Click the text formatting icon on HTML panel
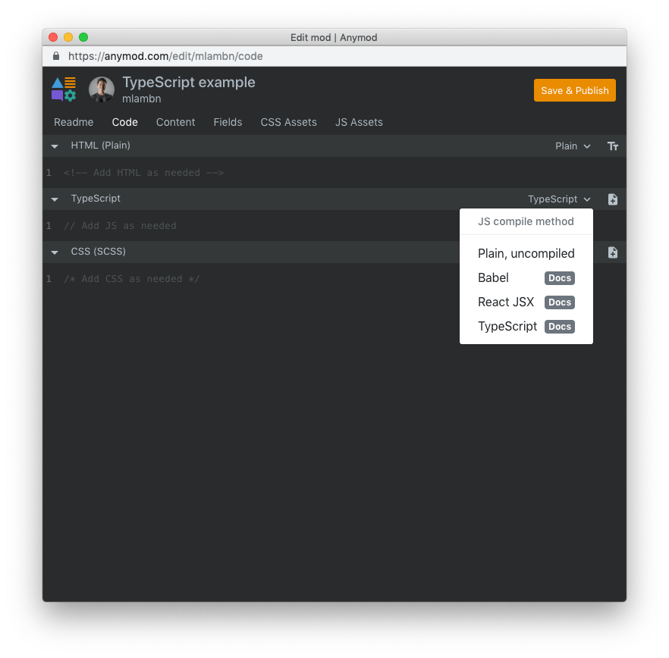 (613, 146)
